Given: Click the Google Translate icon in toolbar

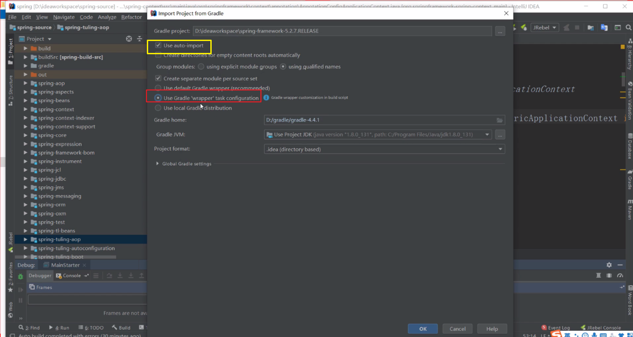Looking at the screenshot, I should click(604, 27).
